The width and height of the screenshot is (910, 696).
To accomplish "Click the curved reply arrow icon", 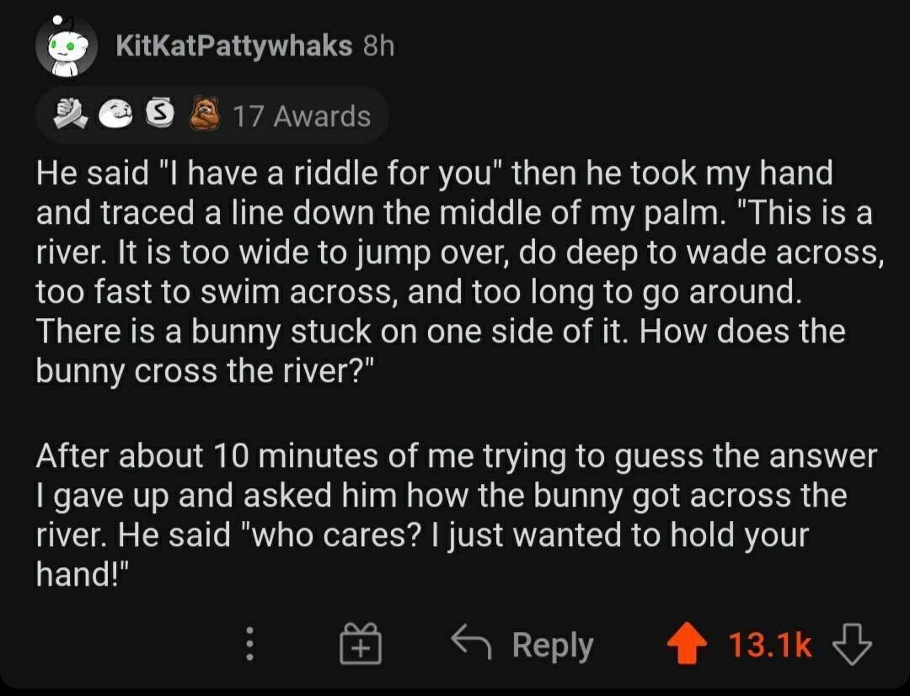I will [471, 641].
